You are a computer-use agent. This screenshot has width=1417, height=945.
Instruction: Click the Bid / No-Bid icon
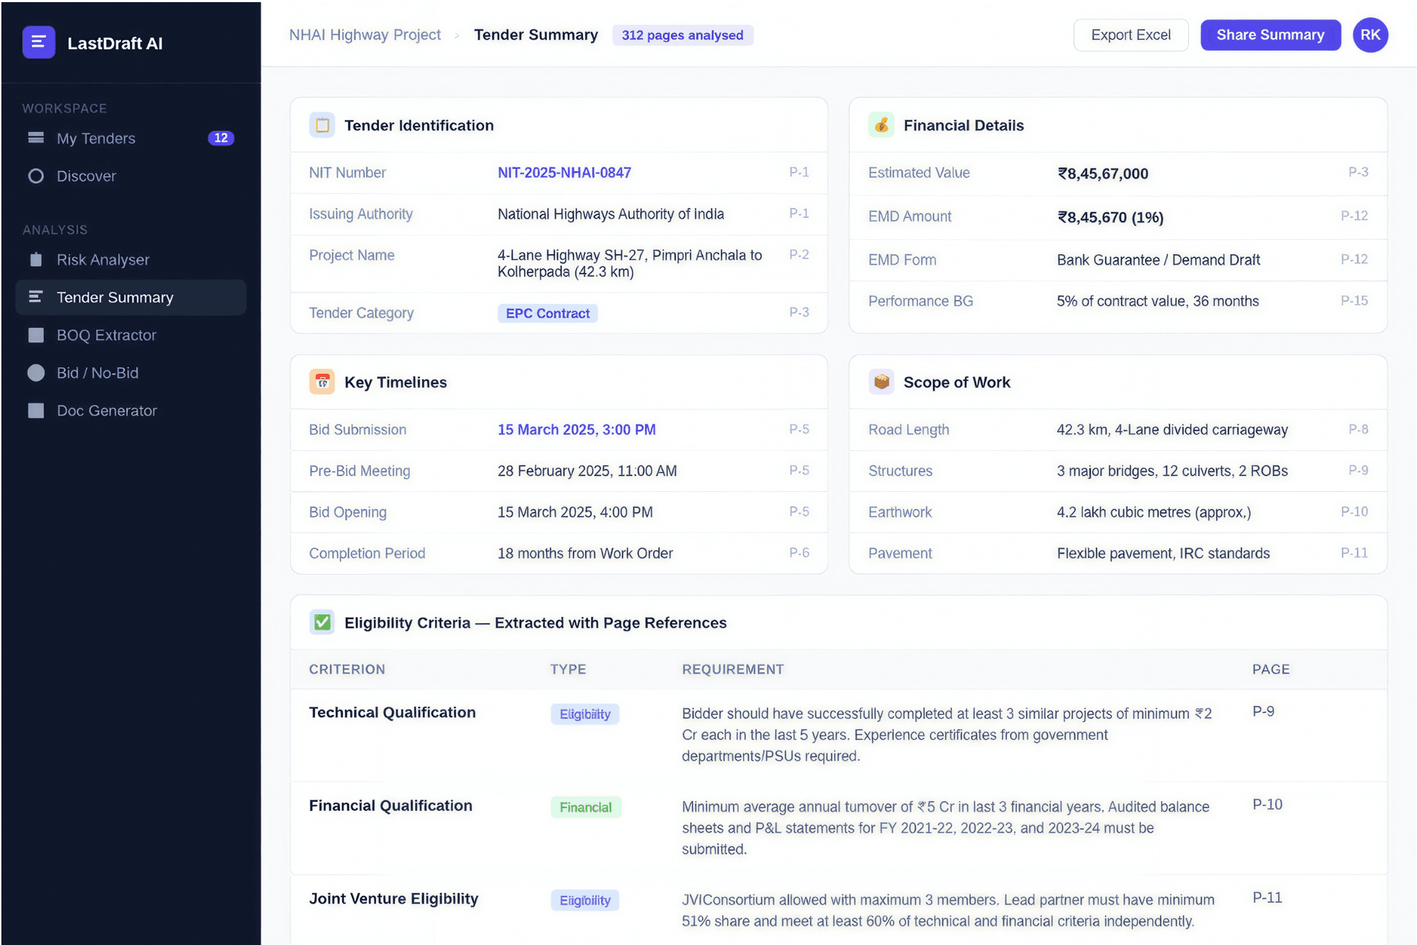click(x=36, y=373)
